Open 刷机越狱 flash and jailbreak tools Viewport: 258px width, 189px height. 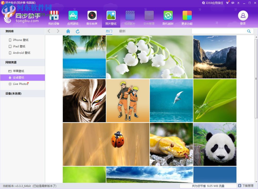[168, 18]
